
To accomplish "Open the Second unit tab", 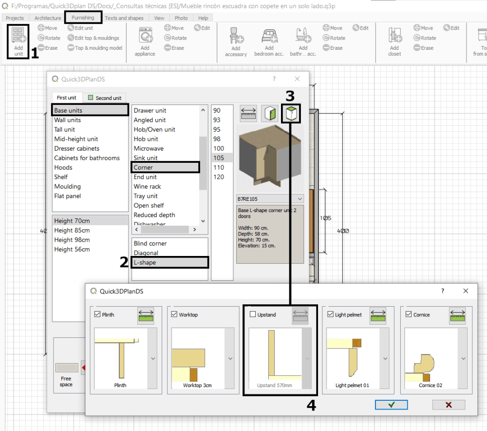I will pyautogui.click(x=105, y=98).
